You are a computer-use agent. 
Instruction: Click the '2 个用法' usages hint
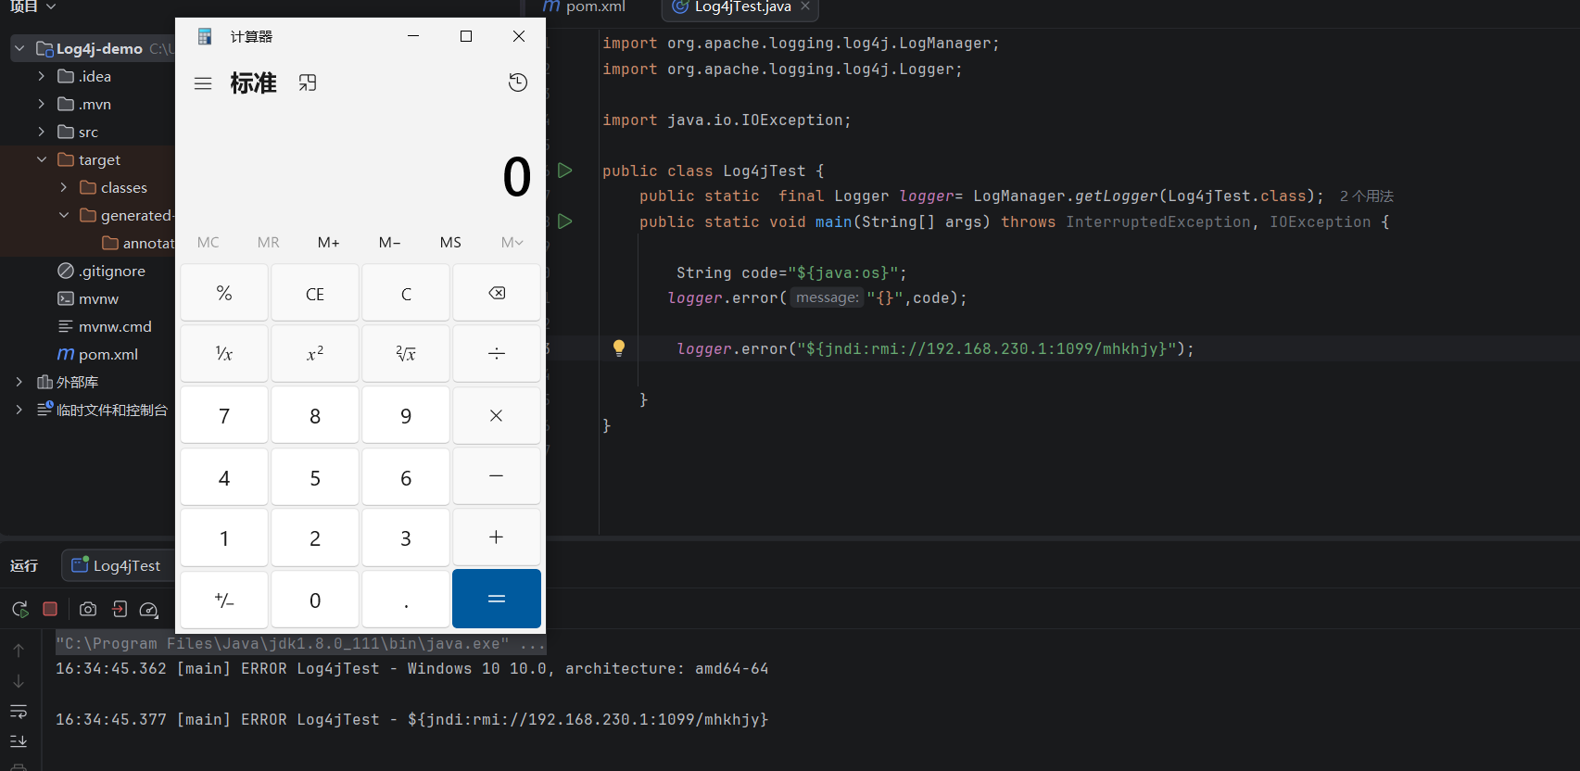1367,196
